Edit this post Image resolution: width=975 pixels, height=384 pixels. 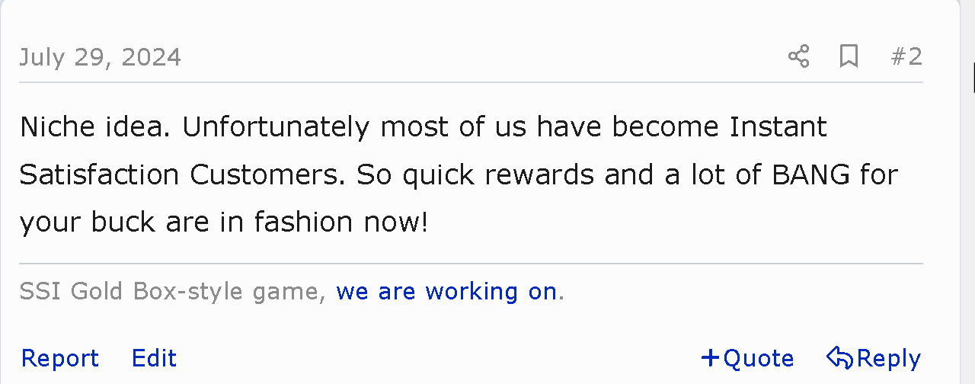(154, 358)
